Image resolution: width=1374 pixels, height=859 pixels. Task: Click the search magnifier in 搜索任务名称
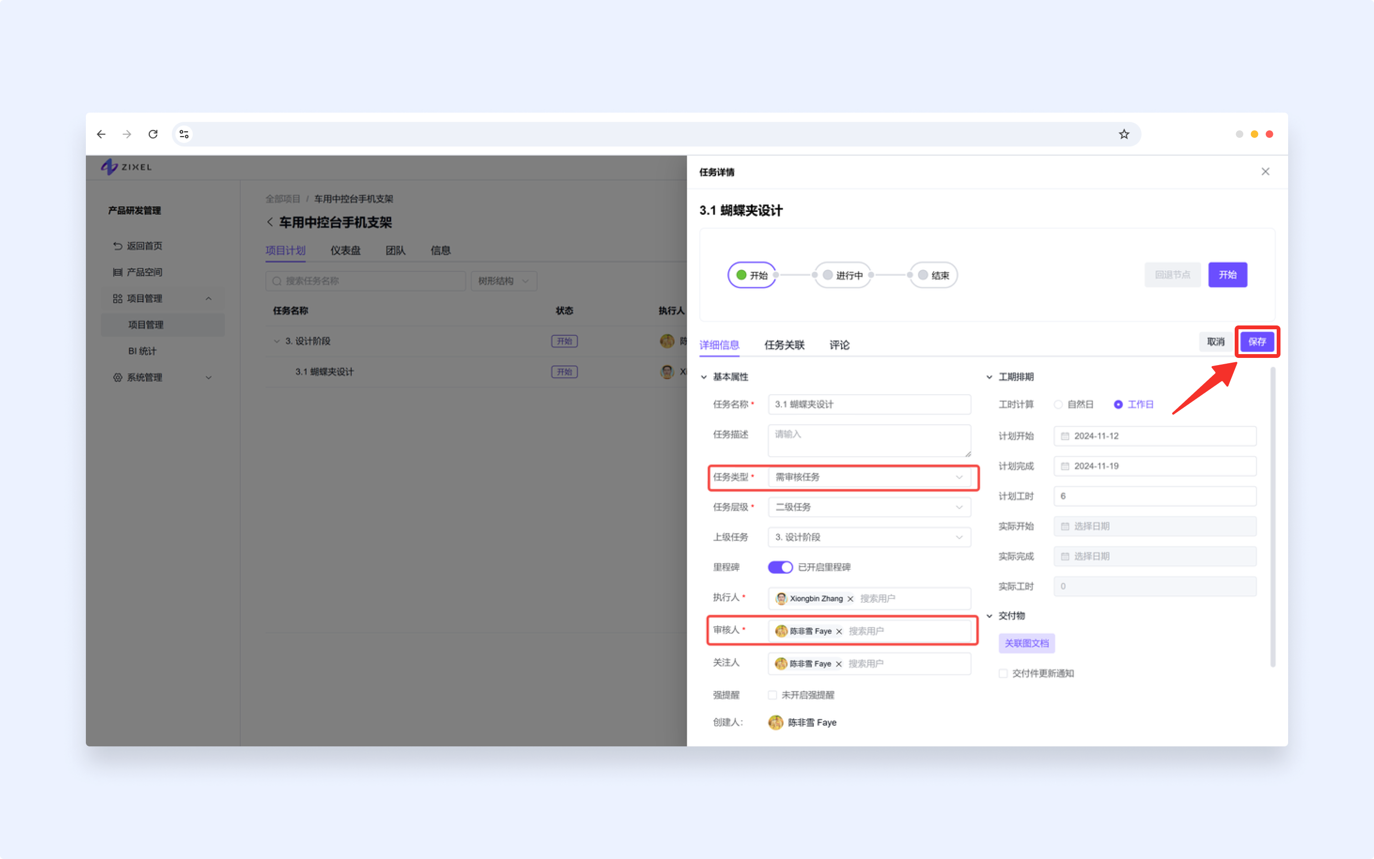[x=277, y=281]
